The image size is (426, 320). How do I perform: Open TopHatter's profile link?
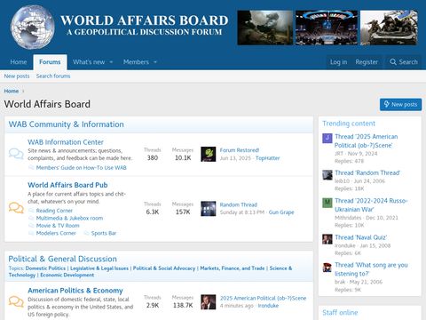267,158
